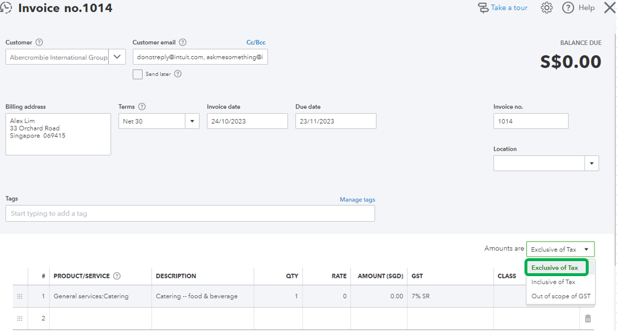Viewport: 617px width, 331px height.
Task: Click the Tags input field
Action: coord(190,214)
